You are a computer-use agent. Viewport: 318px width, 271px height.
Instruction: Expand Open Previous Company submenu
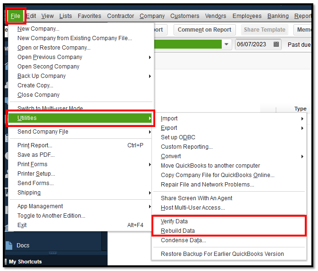(81, 57)
